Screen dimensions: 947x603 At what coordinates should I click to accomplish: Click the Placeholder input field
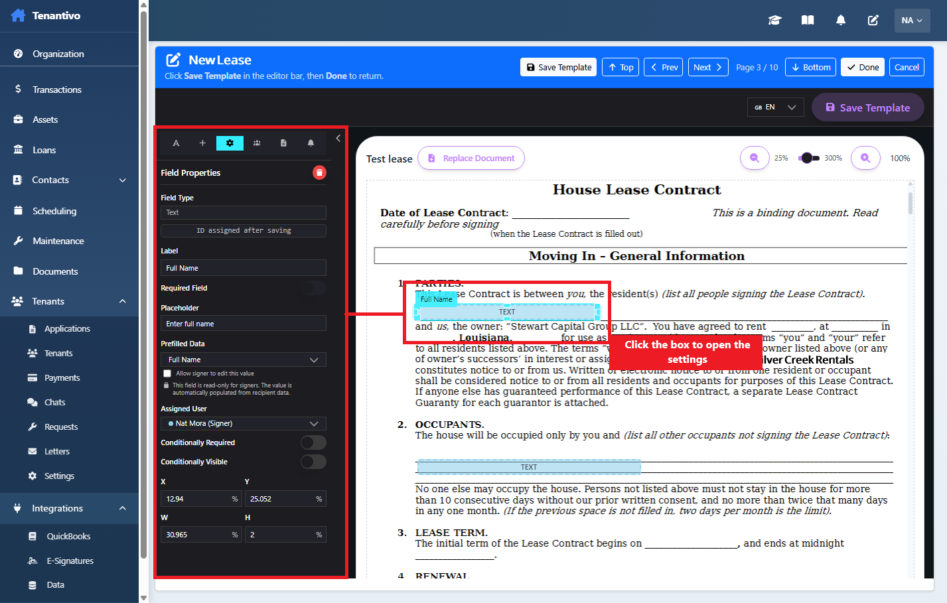[x=244, y=324]
